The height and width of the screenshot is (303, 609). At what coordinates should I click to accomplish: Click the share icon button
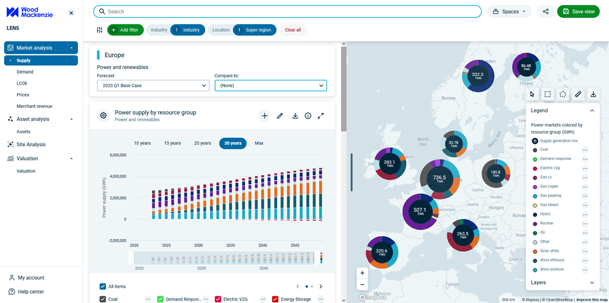pyautogui.click(x=546, y=12)
